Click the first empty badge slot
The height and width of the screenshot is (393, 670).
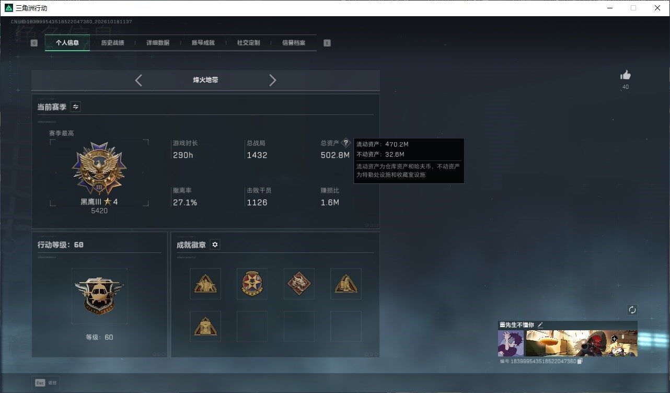coord(252,327)
